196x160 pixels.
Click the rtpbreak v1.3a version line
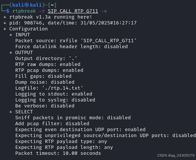pyautogui.click(x=51, y=17)
